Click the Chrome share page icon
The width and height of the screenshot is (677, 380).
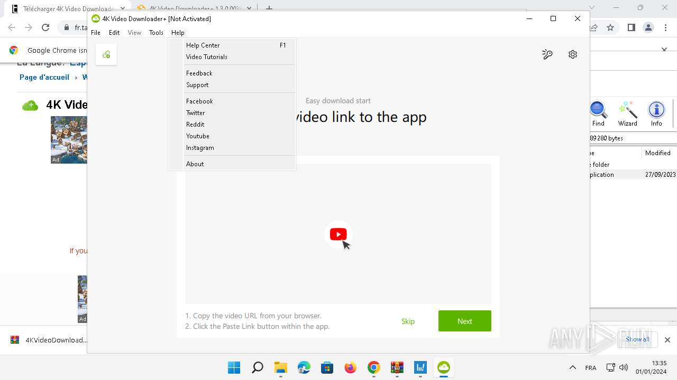click(594, 27)
